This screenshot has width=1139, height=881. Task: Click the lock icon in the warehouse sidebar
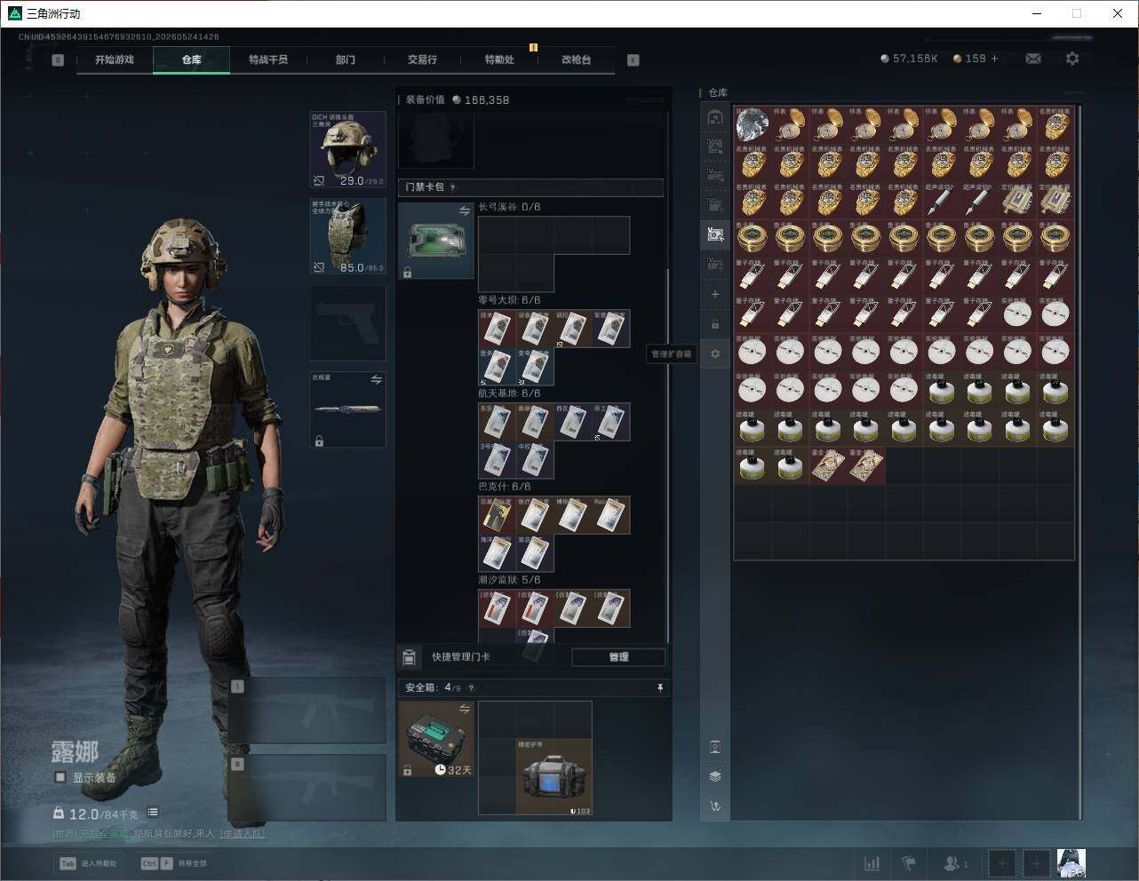715,324
